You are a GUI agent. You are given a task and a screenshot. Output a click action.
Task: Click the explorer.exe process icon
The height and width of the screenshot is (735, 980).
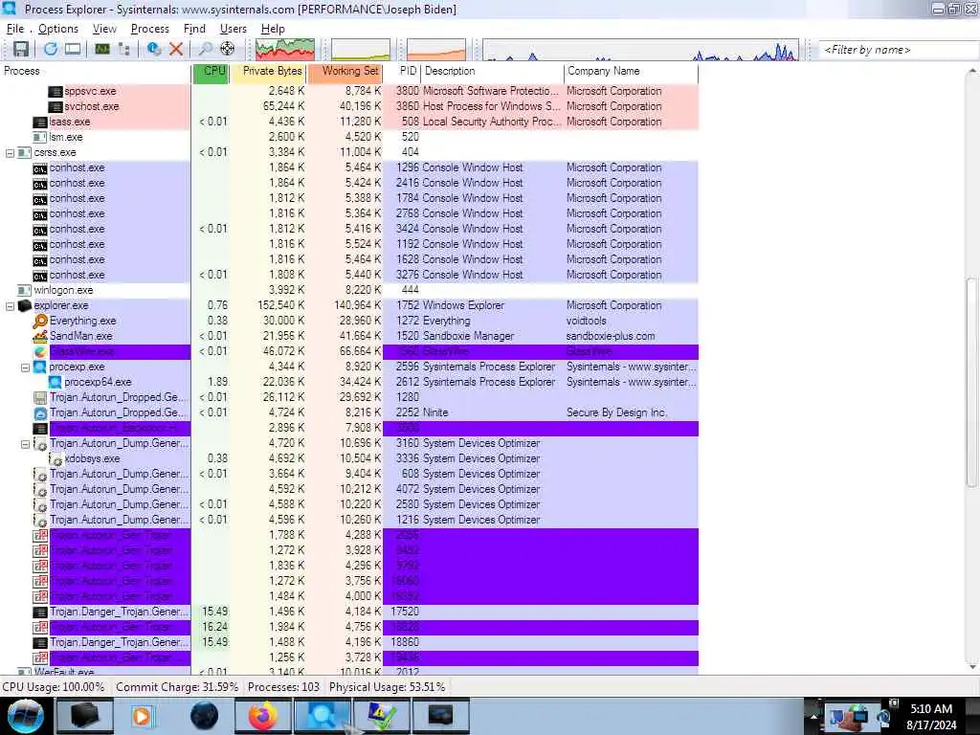click(x=25, y=305)
